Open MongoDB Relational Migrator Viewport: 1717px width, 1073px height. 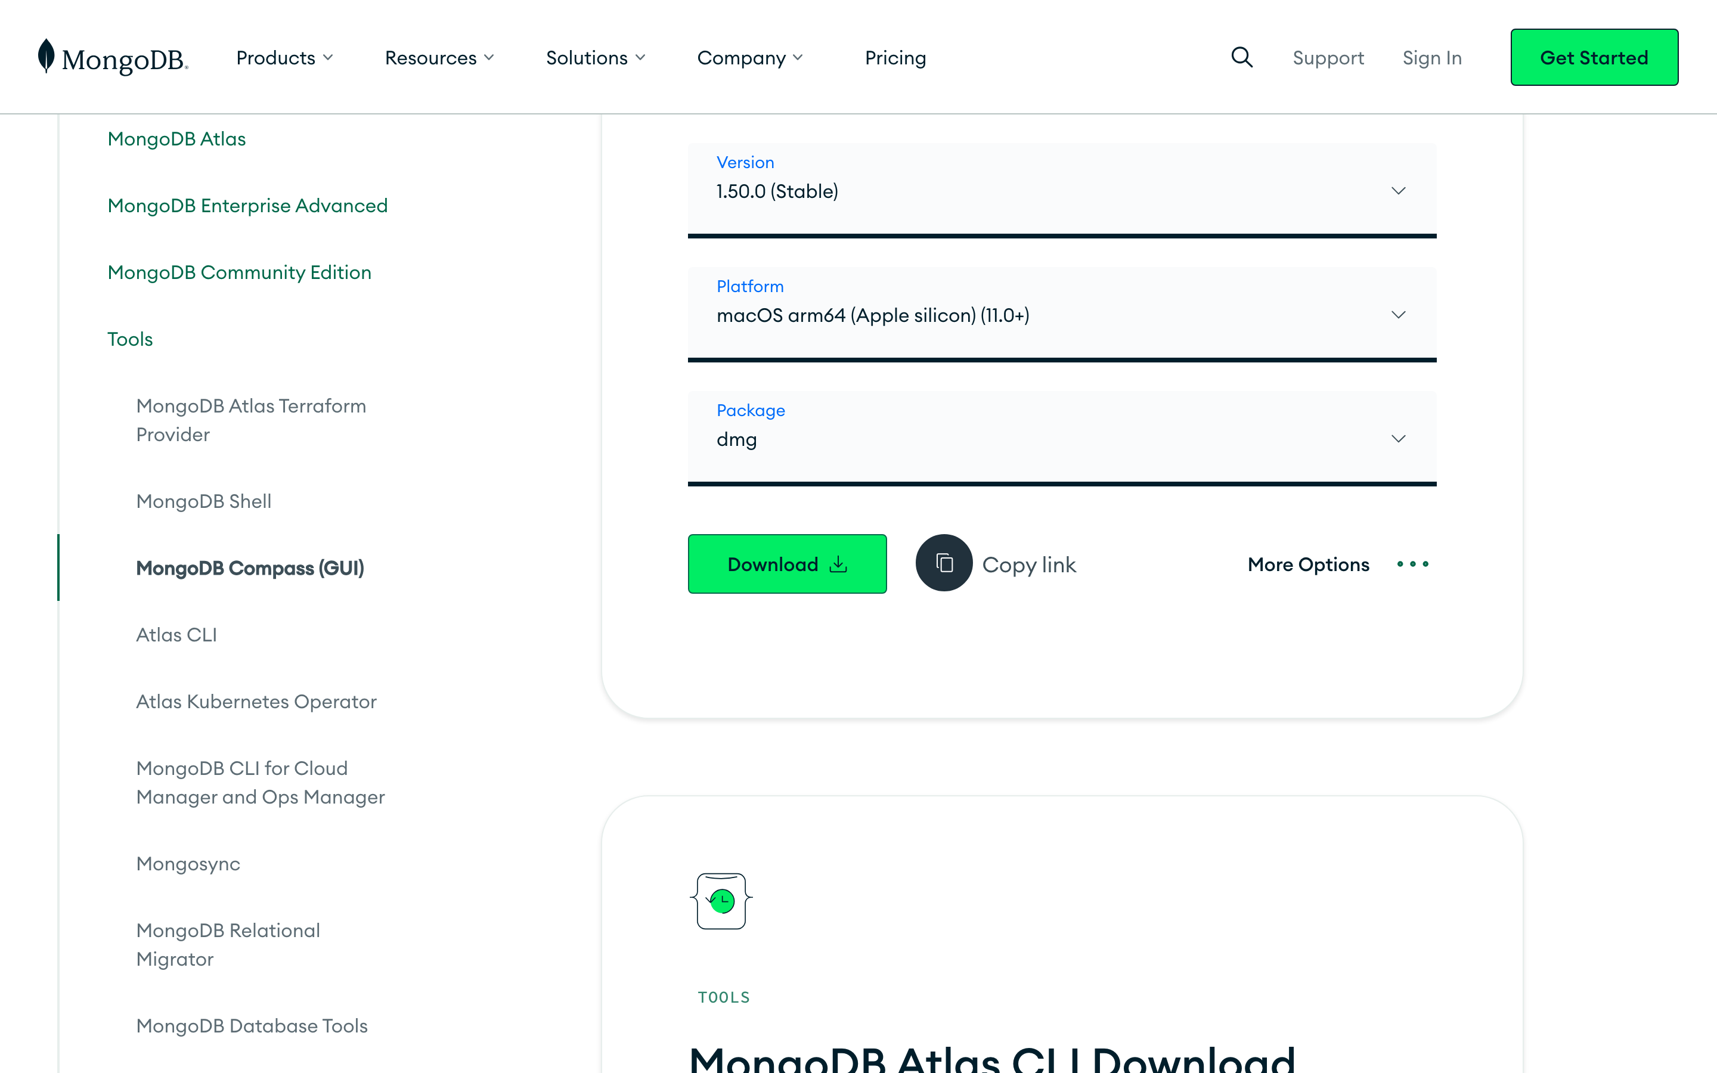tap(228, 945)
